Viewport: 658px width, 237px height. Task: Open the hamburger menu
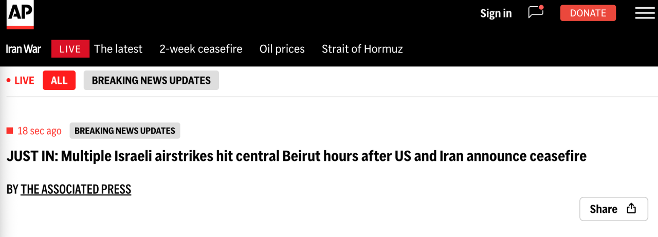coord(645,13)
